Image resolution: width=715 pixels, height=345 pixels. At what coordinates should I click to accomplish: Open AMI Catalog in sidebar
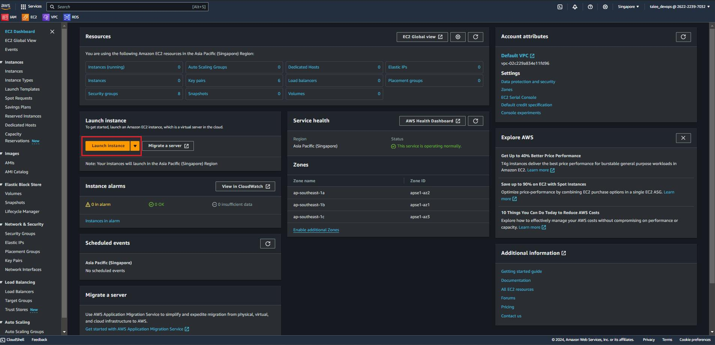point(16,172)
